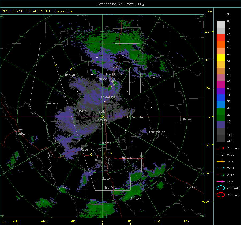The width and height of the screenshot is (241, 225).
Task: Click the Cochrane city label
Action: click(x=88, y=150)
